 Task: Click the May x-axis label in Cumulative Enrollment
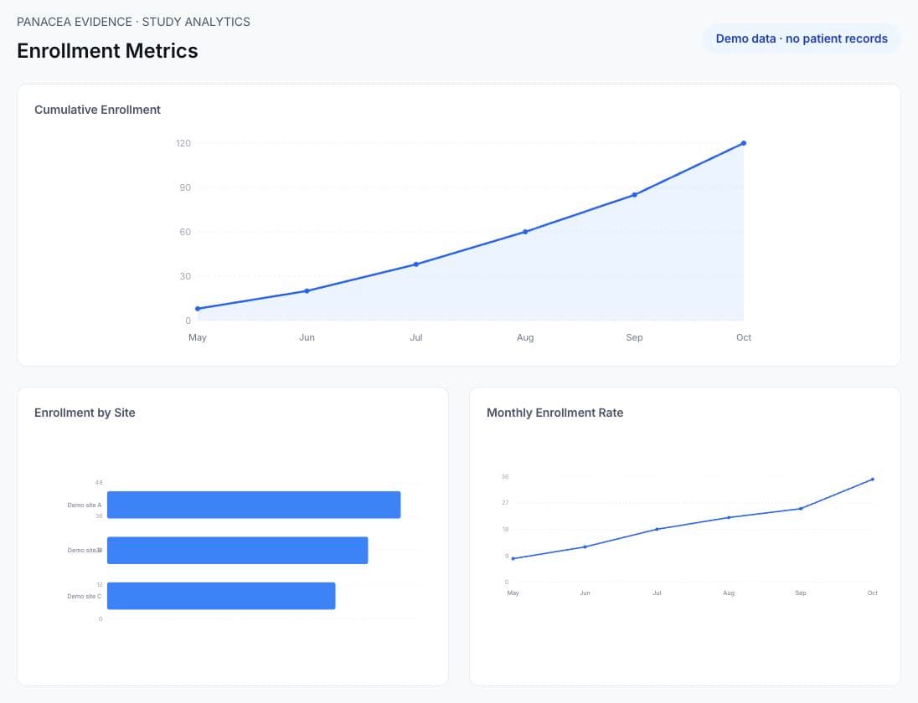[x=198, y=337]
